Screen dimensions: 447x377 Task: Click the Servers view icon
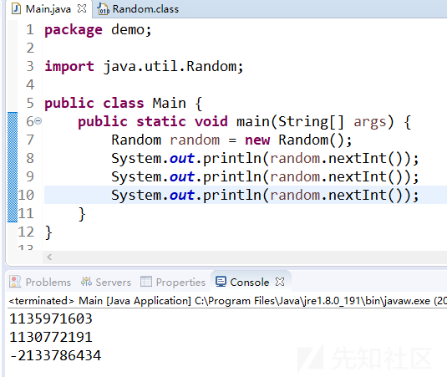(86, 282)
